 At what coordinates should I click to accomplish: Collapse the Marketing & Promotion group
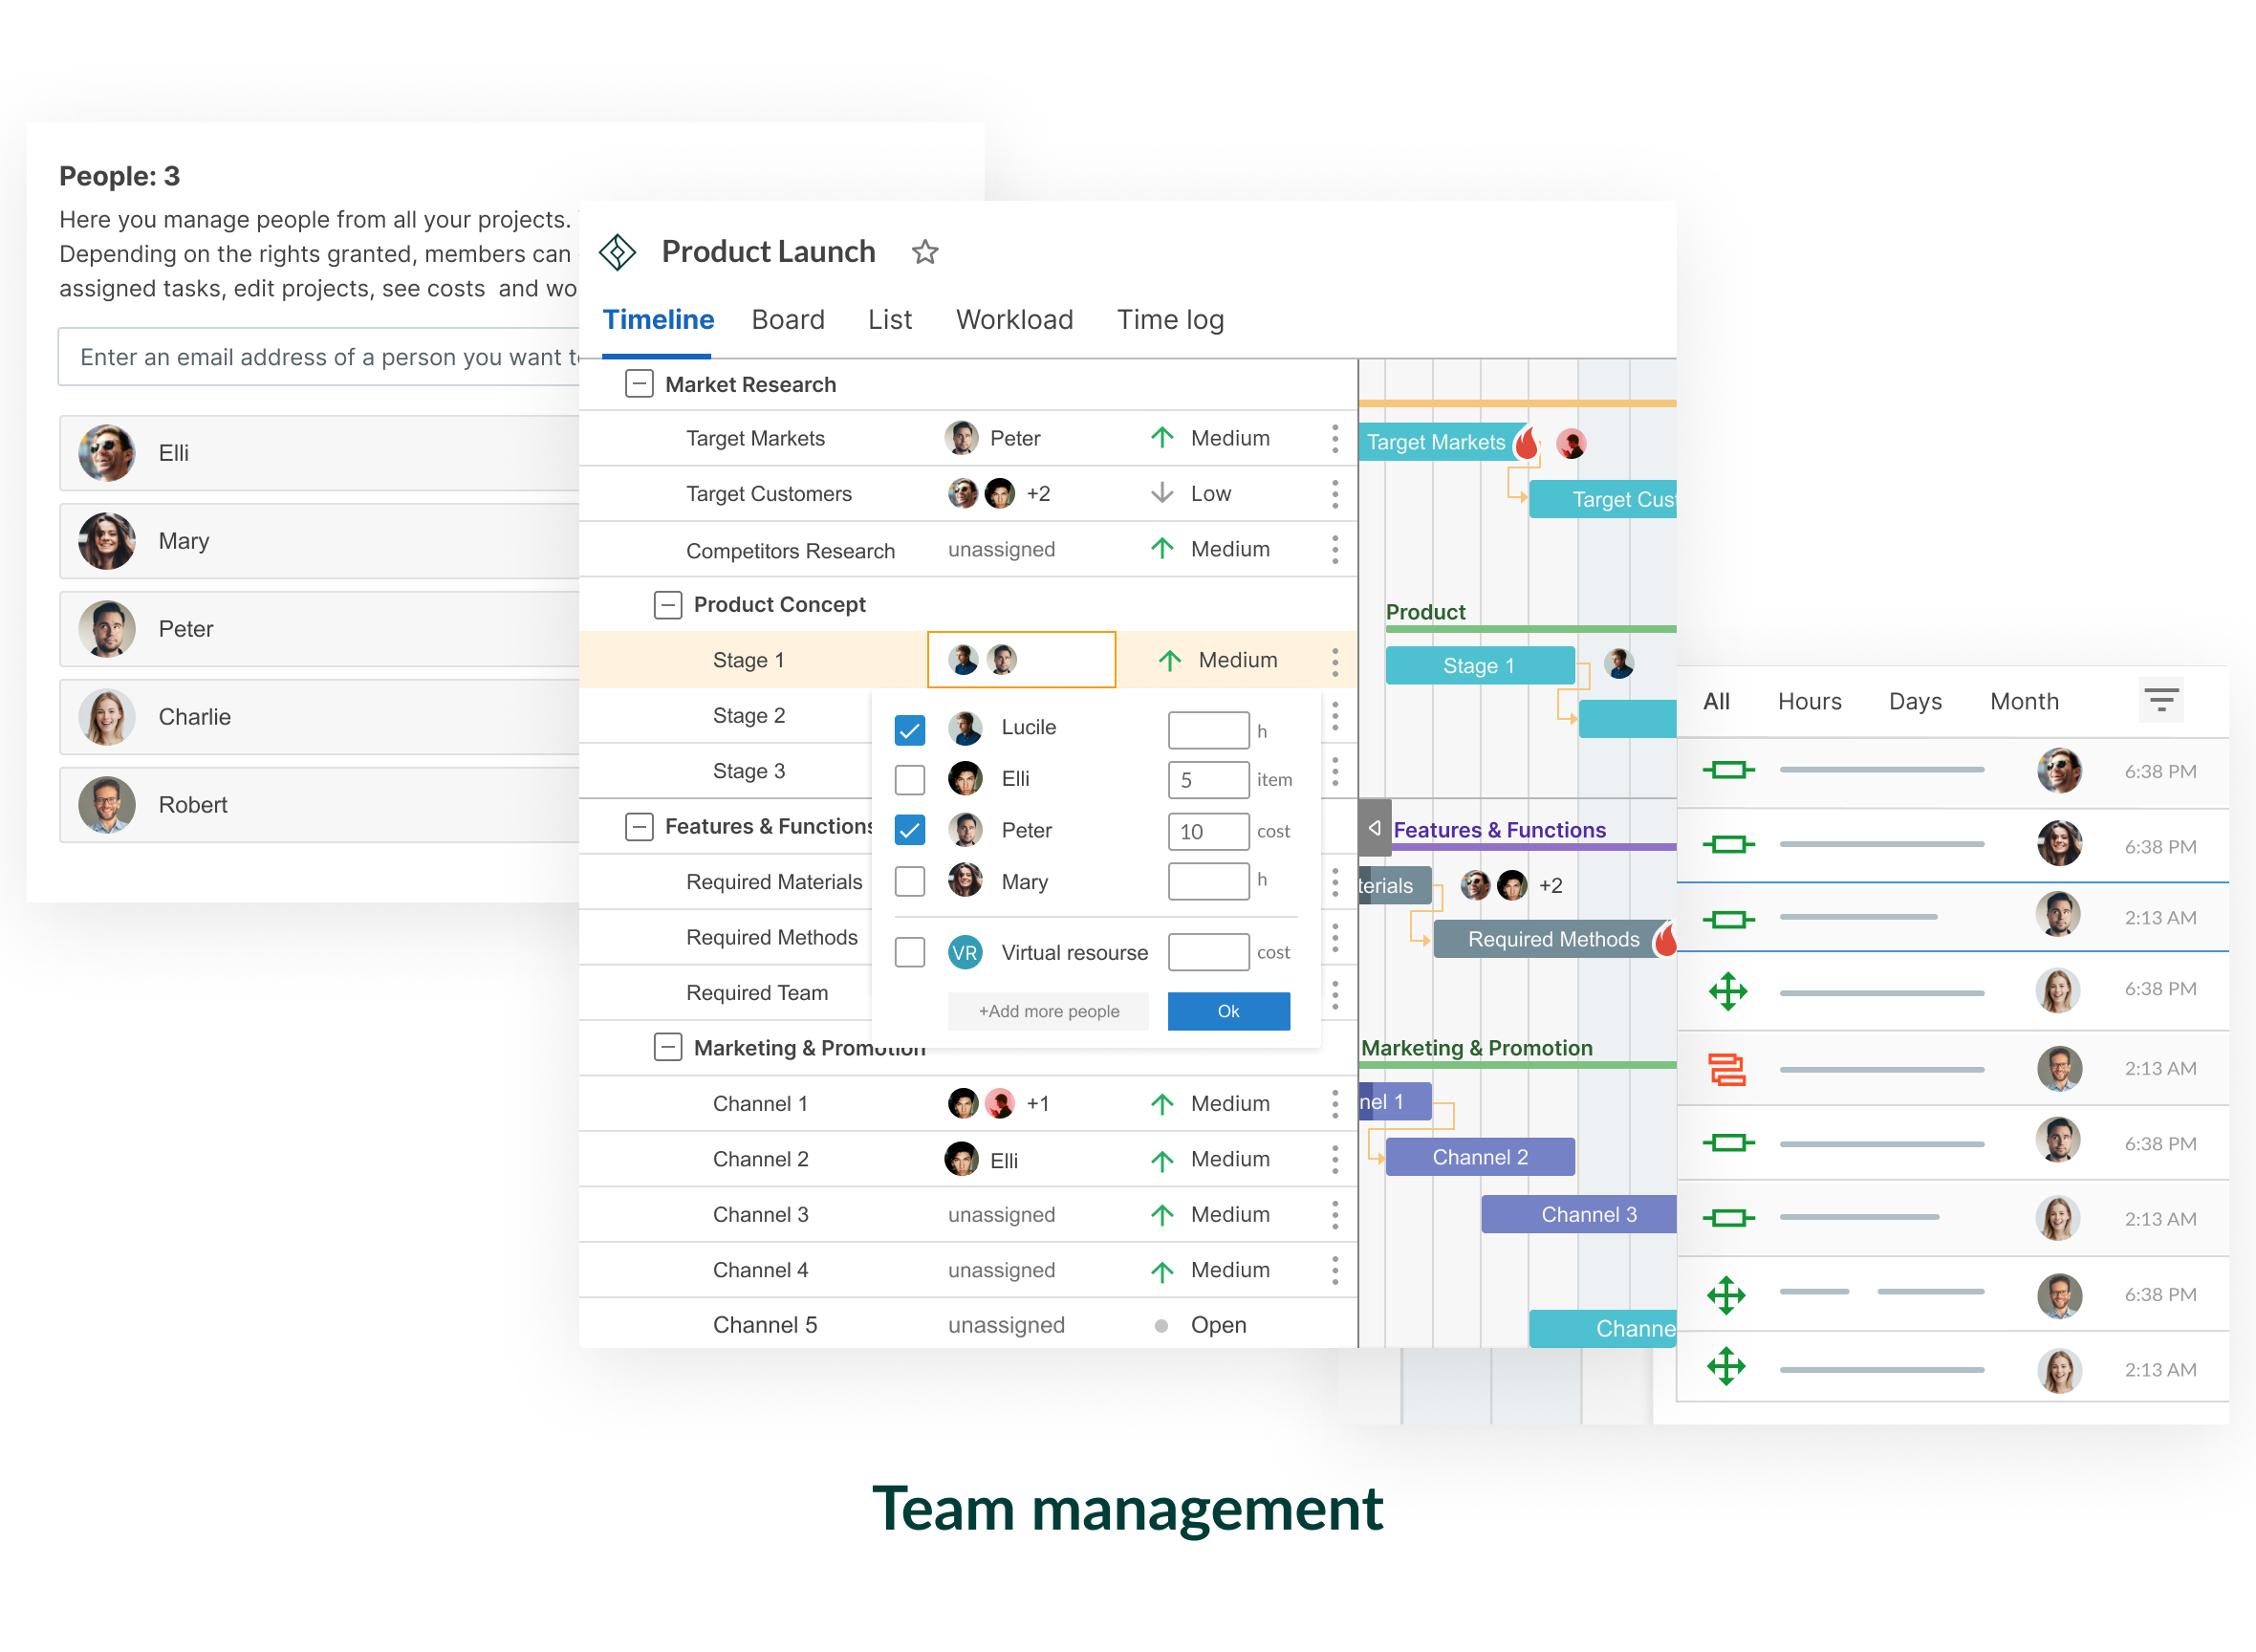click(x=668, y=1047)
